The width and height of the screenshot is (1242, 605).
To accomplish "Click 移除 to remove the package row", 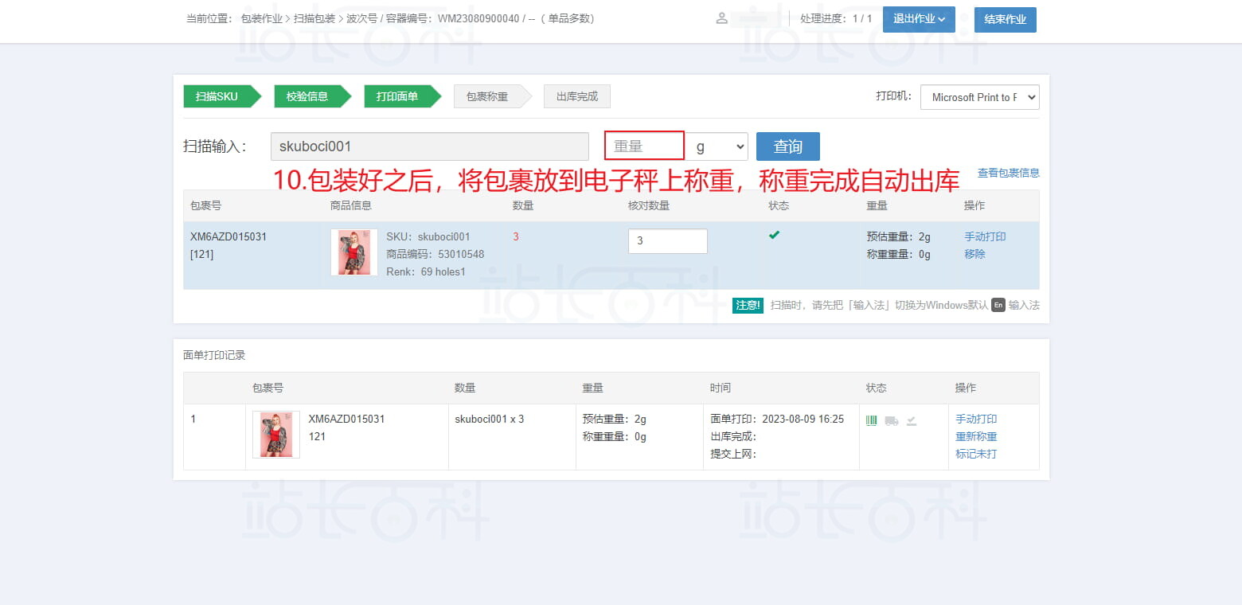I will click(x=974, y=254).
